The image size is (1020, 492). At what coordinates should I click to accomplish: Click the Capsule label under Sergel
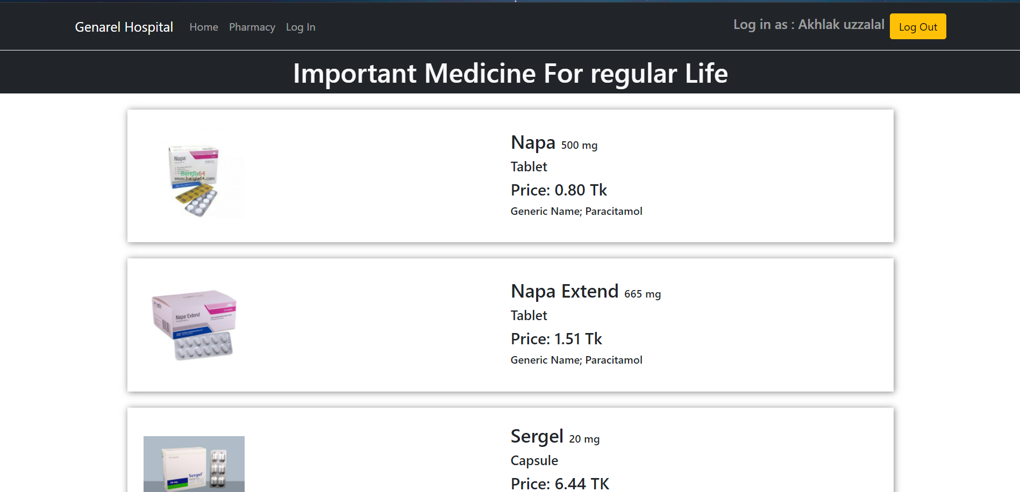pos(534,461)
